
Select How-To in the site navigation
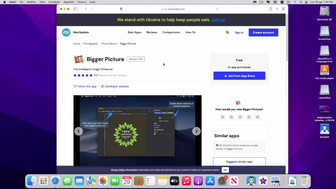point(190,32)
